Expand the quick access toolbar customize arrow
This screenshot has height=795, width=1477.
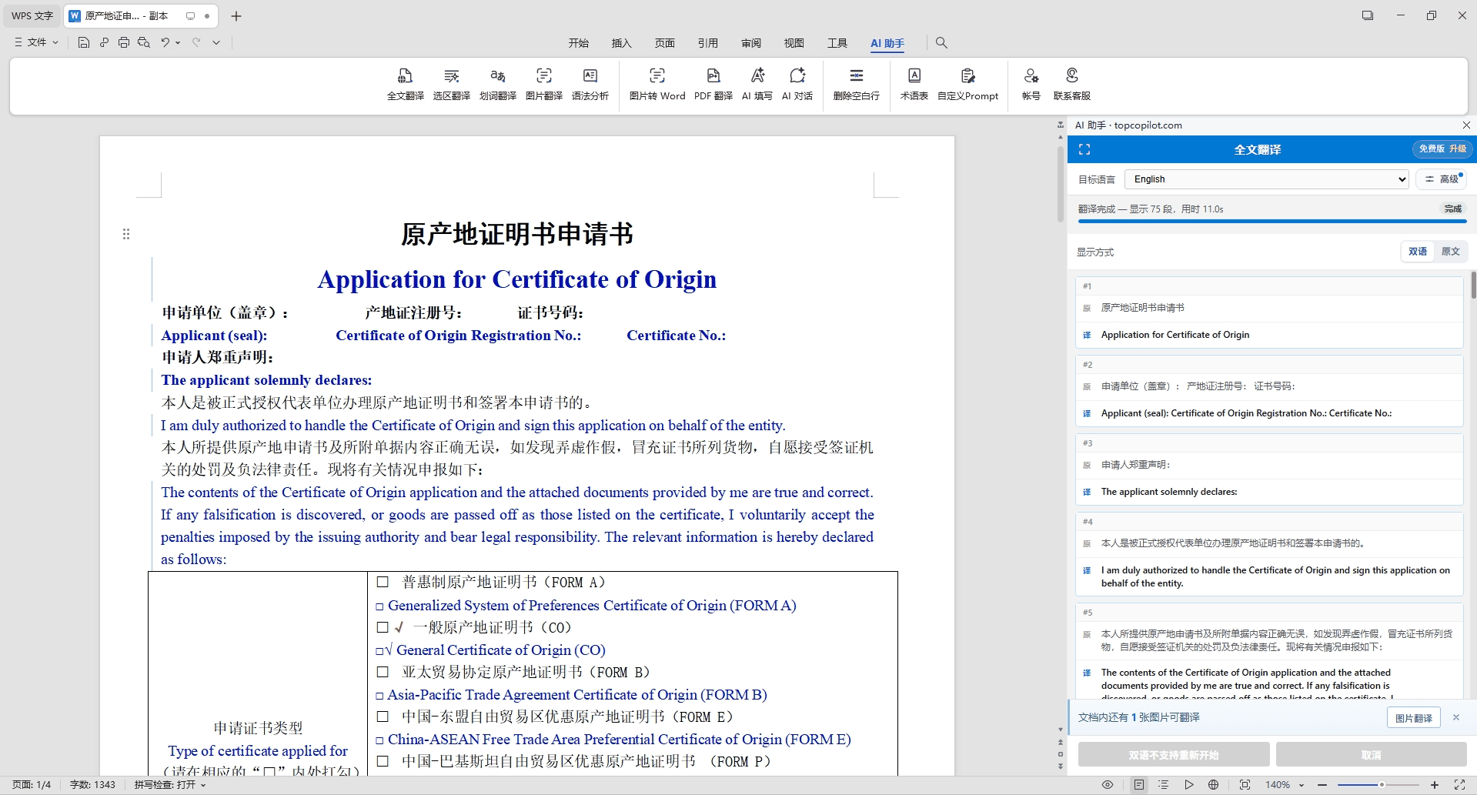(x=216, y=42)
